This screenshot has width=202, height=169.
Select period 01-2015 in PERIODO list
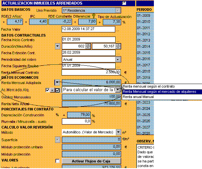(x=145, y=53)
